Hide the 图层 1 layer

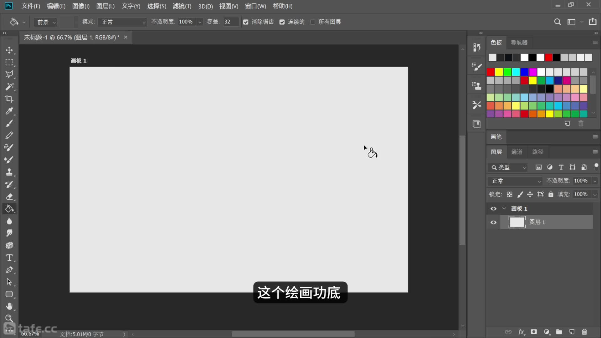493,222
